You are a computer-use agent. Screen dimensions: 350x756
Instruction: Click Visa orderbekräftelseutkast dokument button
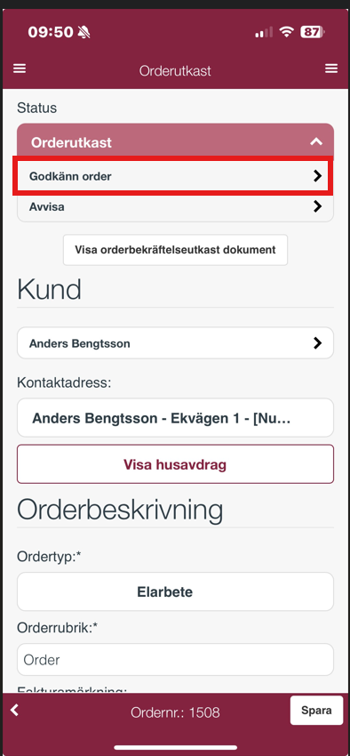pos(175,250)
